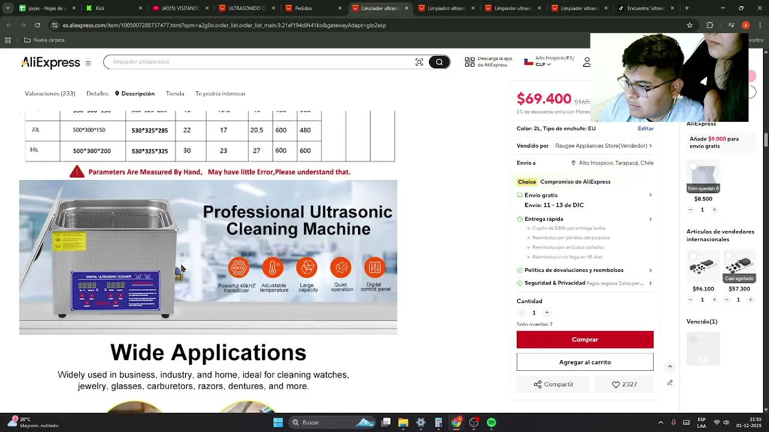Image resolution: width=769 pixels, height=432 pixels.
Task: Expand the Envío gratis details chevron
Action: click(x=650, y=195)
